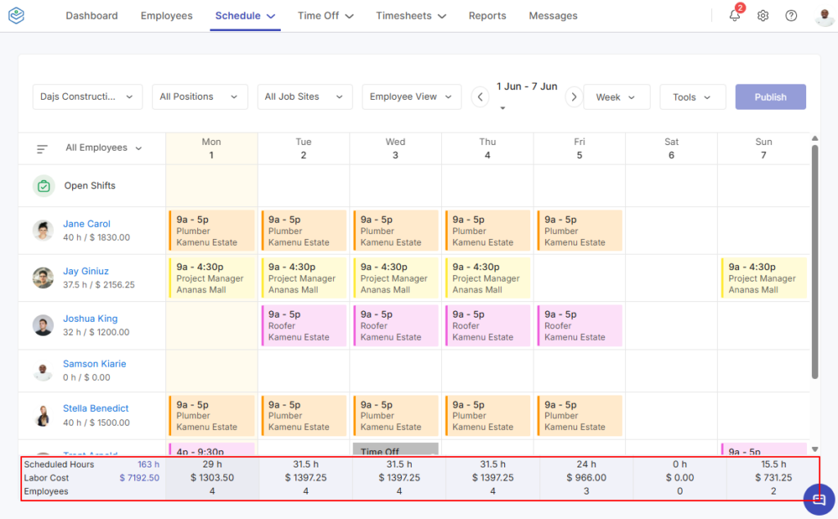Open the All Job Sites dropdown
The image size is (838, 519).
304,97
